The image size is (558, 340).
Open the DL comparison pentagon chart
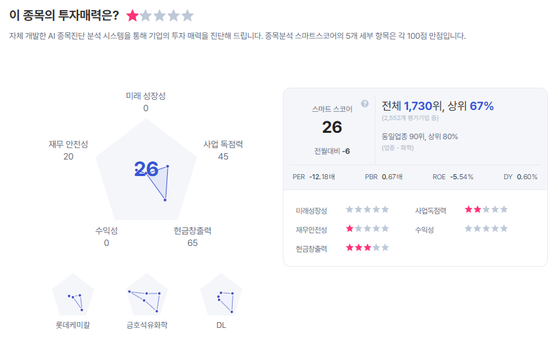pos(221,296)
